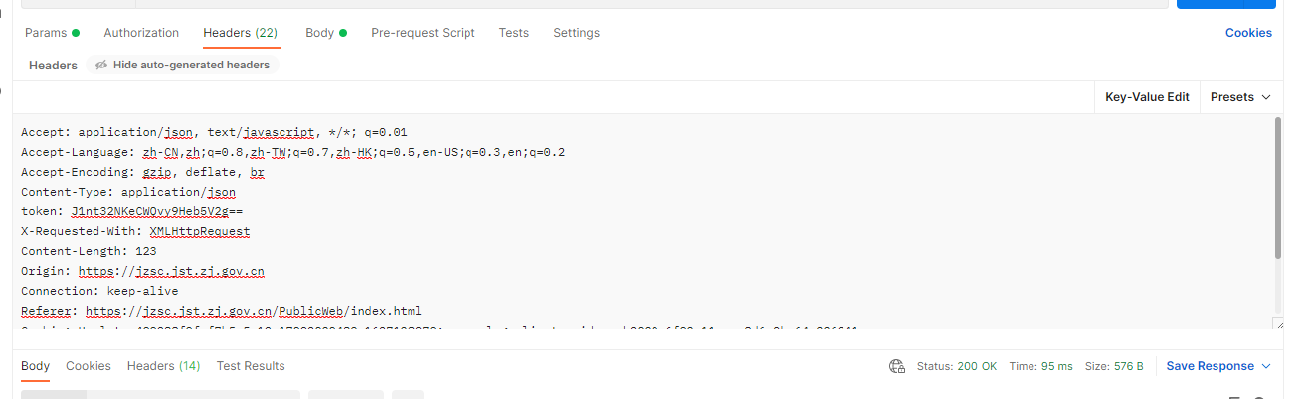Image resolution: width=1311 pixels, height=399 pixels.
Task: Click the crossed-eye icon beside Hide auto-generated headers
Action: (101, 65)
